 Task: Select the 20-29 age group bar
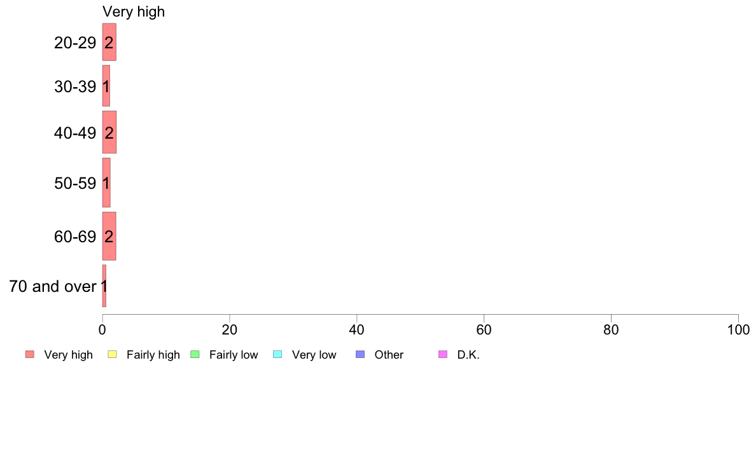pyautogui.click(x=109, y=42)
